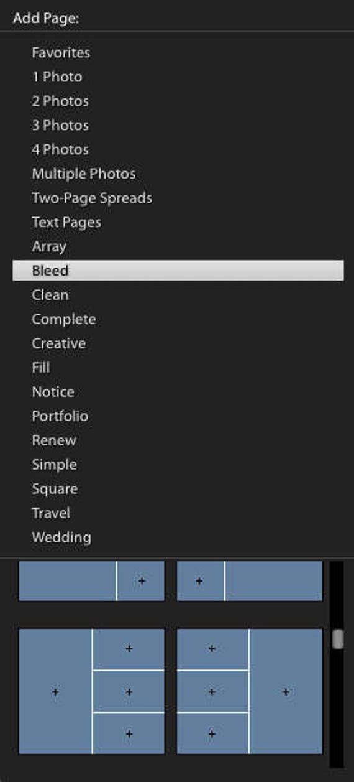Viewport: 354px width, 782px height.
Task: Choose the 1 Photo layout category
Action: [57, 77]
